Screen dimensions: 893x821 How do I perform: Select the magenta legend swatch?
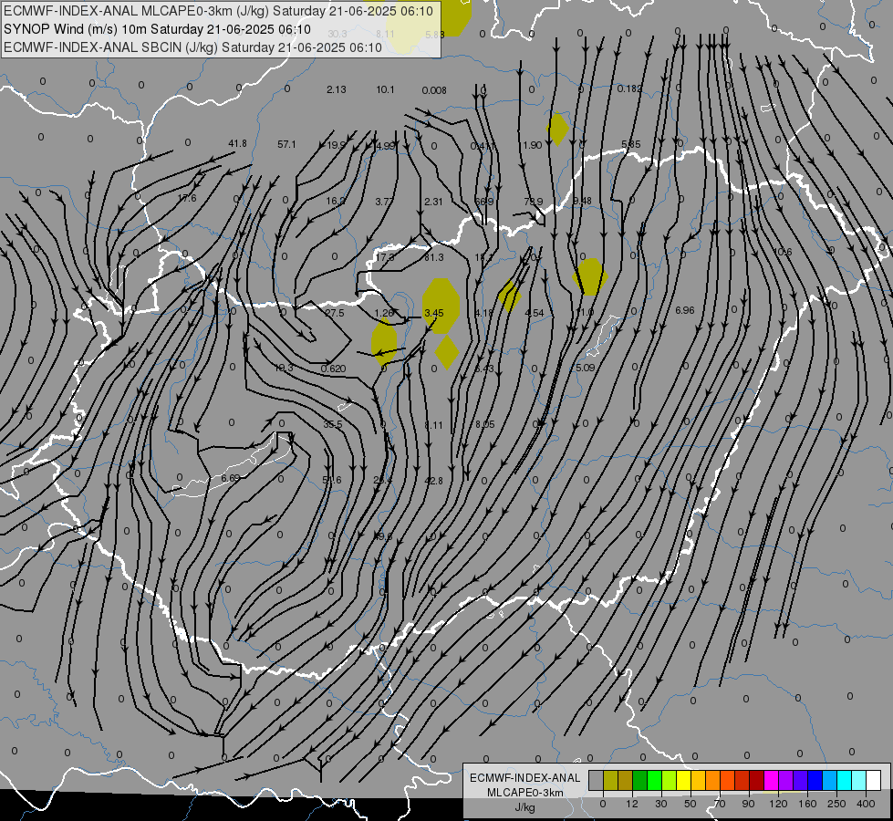[771, 781]
